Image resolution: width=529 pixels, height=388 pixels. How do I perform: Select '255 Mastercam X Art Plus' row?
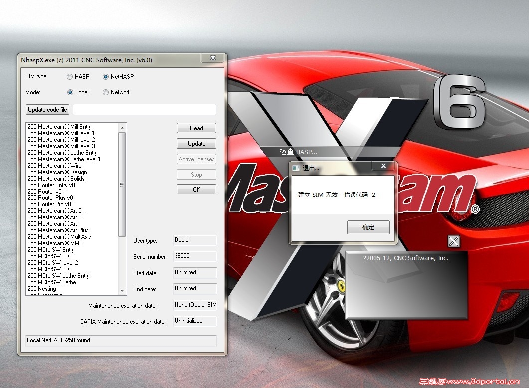tap(72, 230)
